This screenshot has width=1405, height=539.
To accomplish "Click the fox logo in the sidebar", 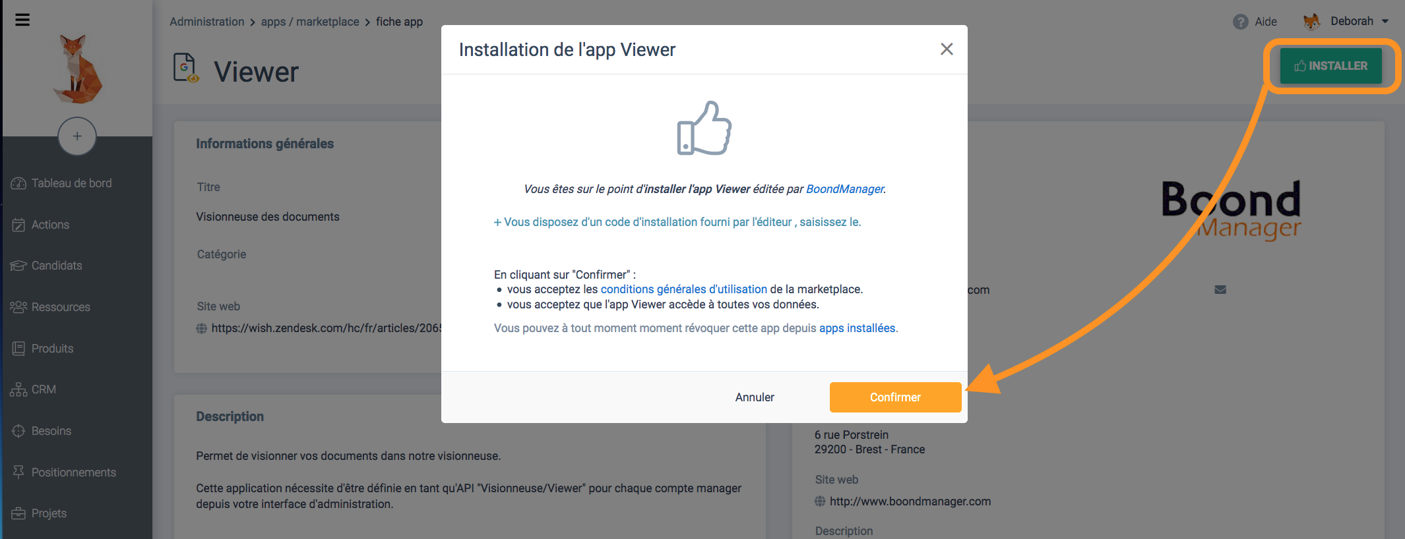I will coord(78,70).
